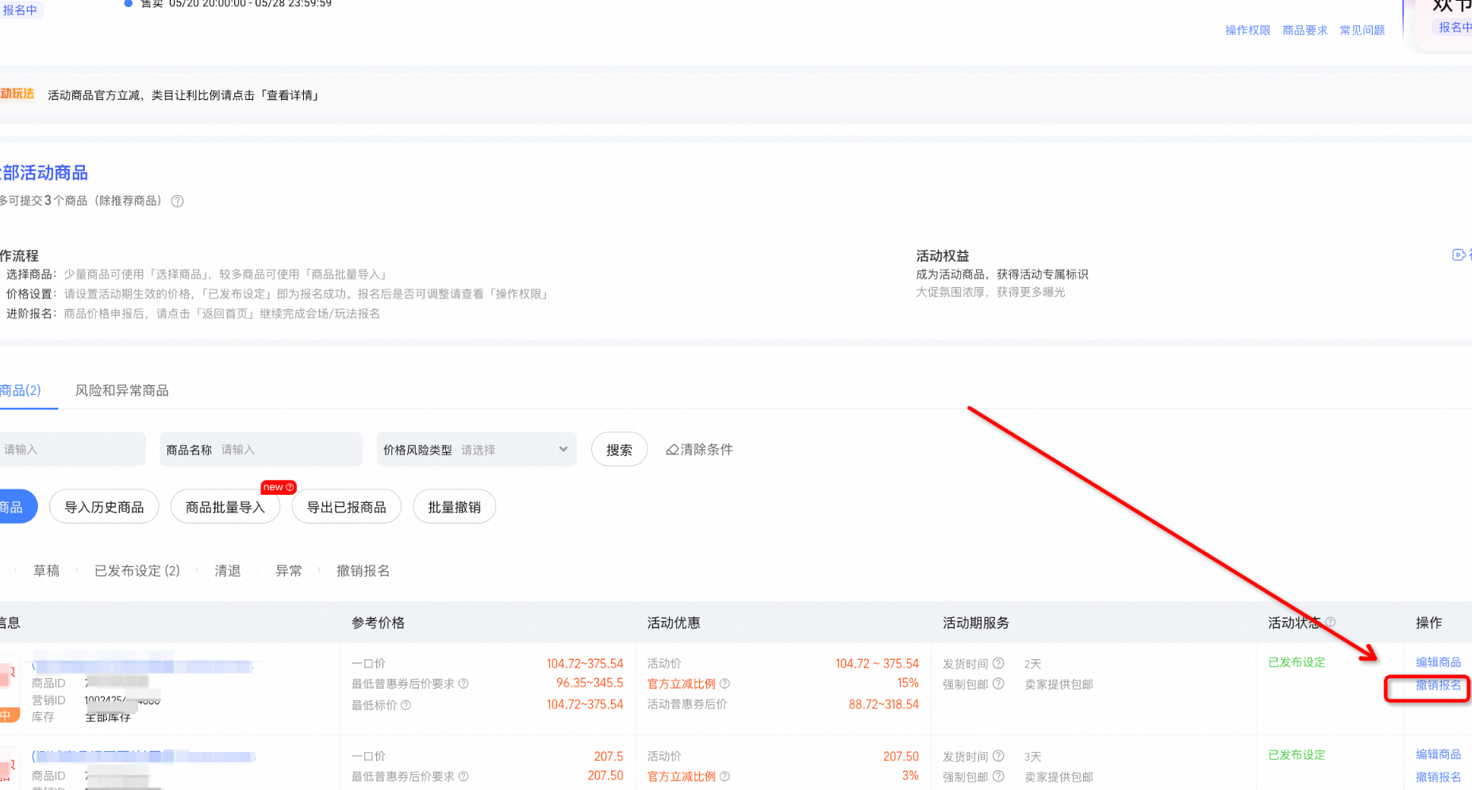
Task: Open the 商品要求 link
Action: coord(1305,30)
